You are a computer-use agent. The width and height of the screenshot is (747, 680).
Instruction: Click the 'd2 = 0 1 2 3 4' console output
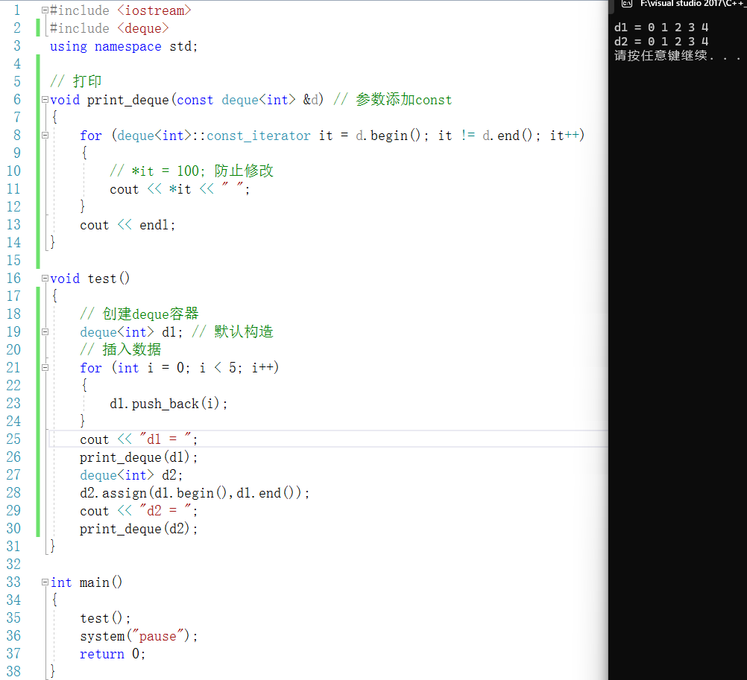coord(661,42)
